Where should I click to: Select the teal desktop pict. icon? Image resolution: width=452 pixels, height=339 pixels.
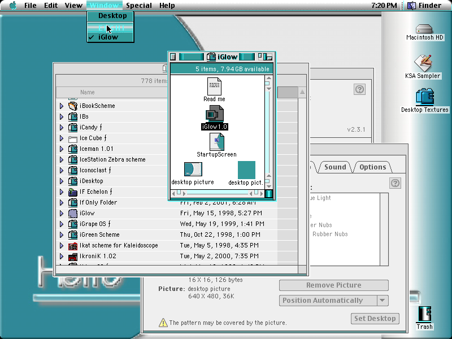tap(246, 170)
